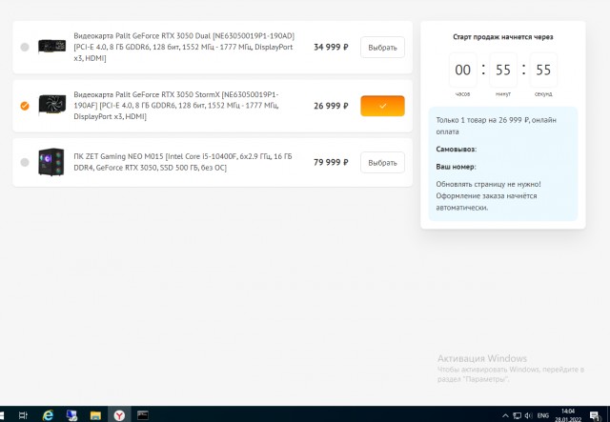Show hidden tray icons chevron
Image resolution: width=610 pixels, height=422 pixels.
[x=505, y=415]
